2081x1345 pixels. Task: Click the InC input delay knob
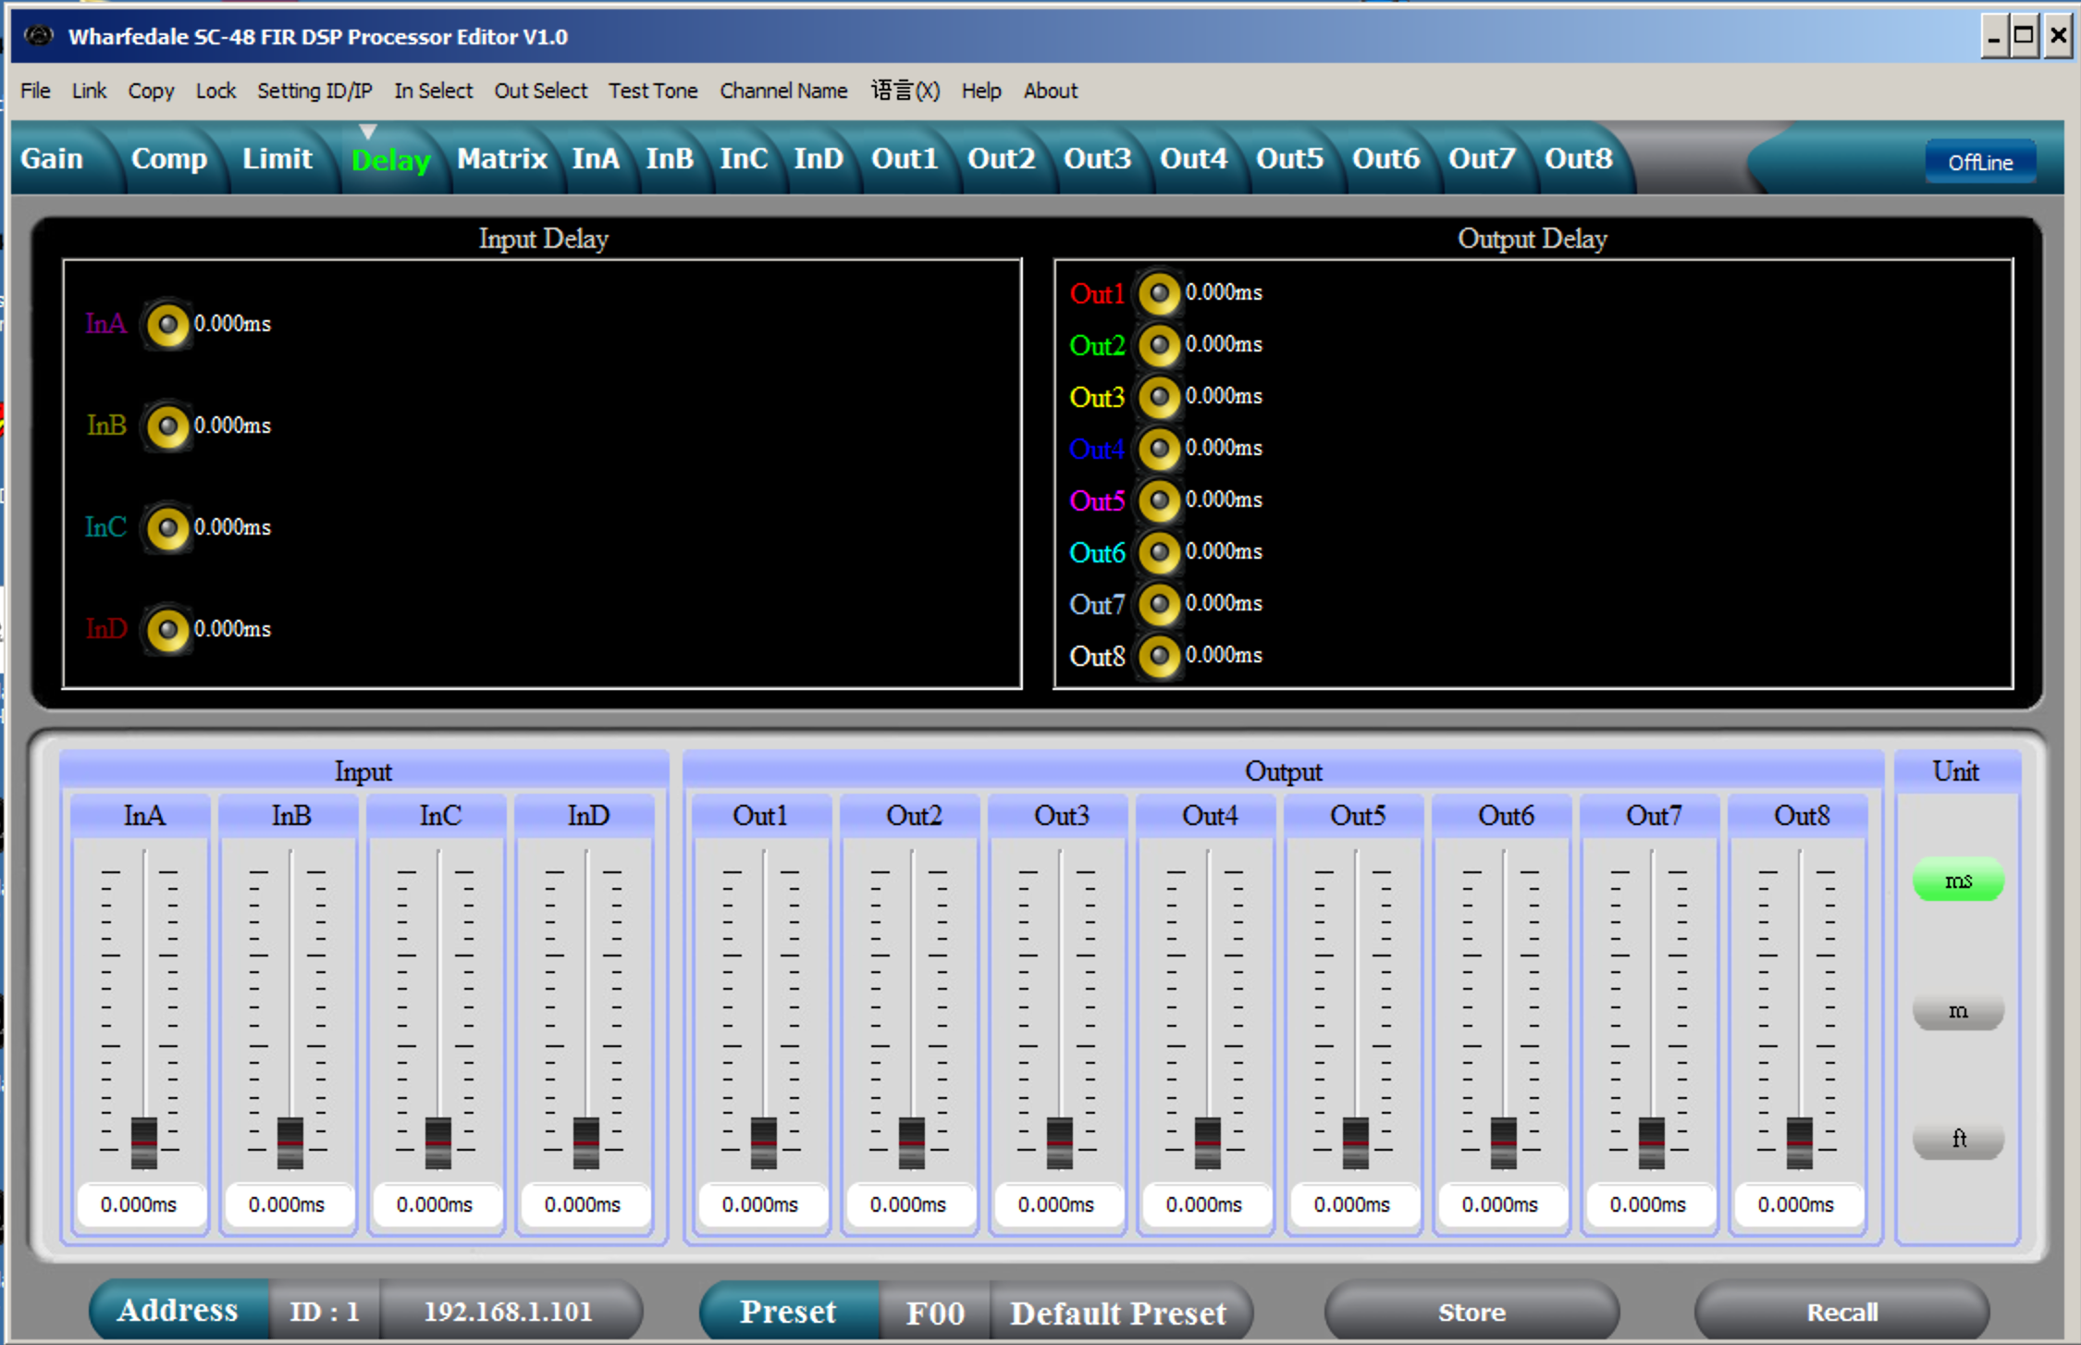167,528
